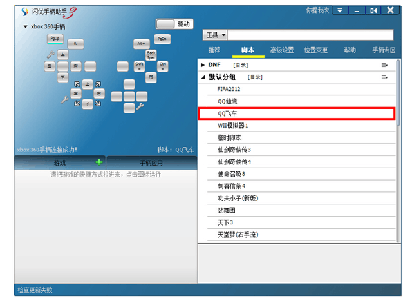This screenshot has width=412, height=303.
Task: Select the 使命召唤8 script
Action: coord(301,174)
